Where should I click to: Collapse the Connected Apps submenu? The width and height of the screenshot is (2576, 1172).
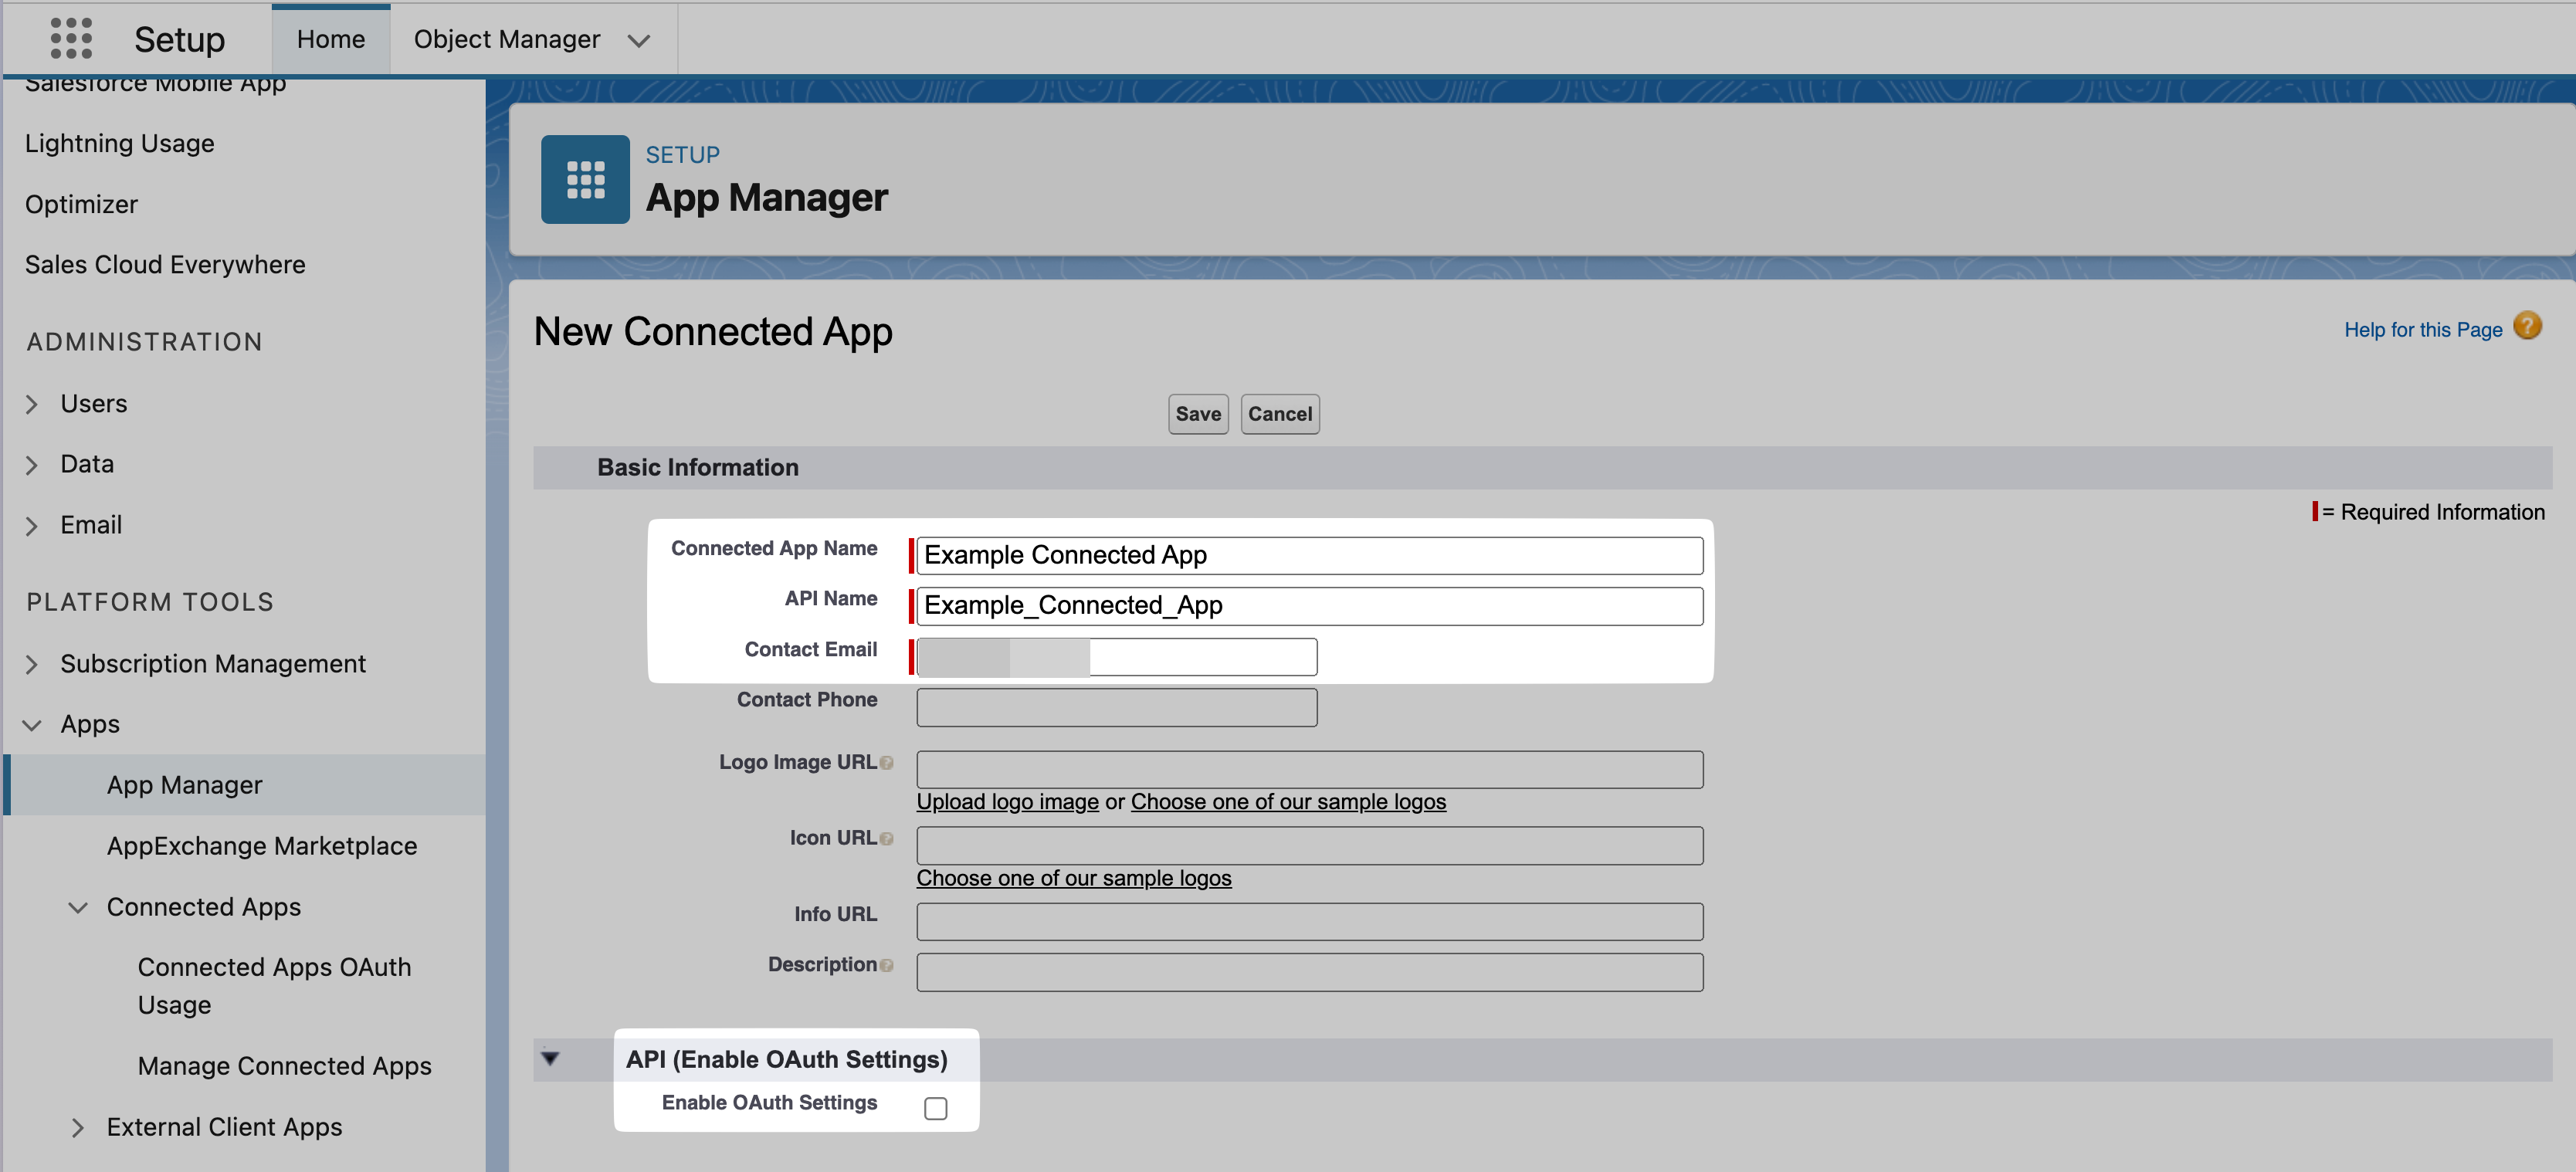click(x=78, y=908)
